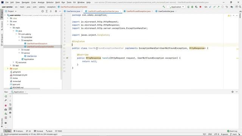Screen dimensions: 242x136
Task: Switch to UserController.java tab
Action: click(x=166, y=11)
